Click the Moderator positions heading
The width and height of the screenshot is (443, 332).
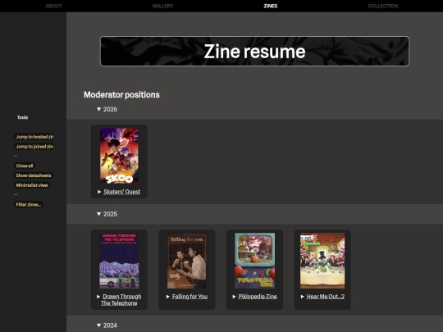(x=121, y=94)
